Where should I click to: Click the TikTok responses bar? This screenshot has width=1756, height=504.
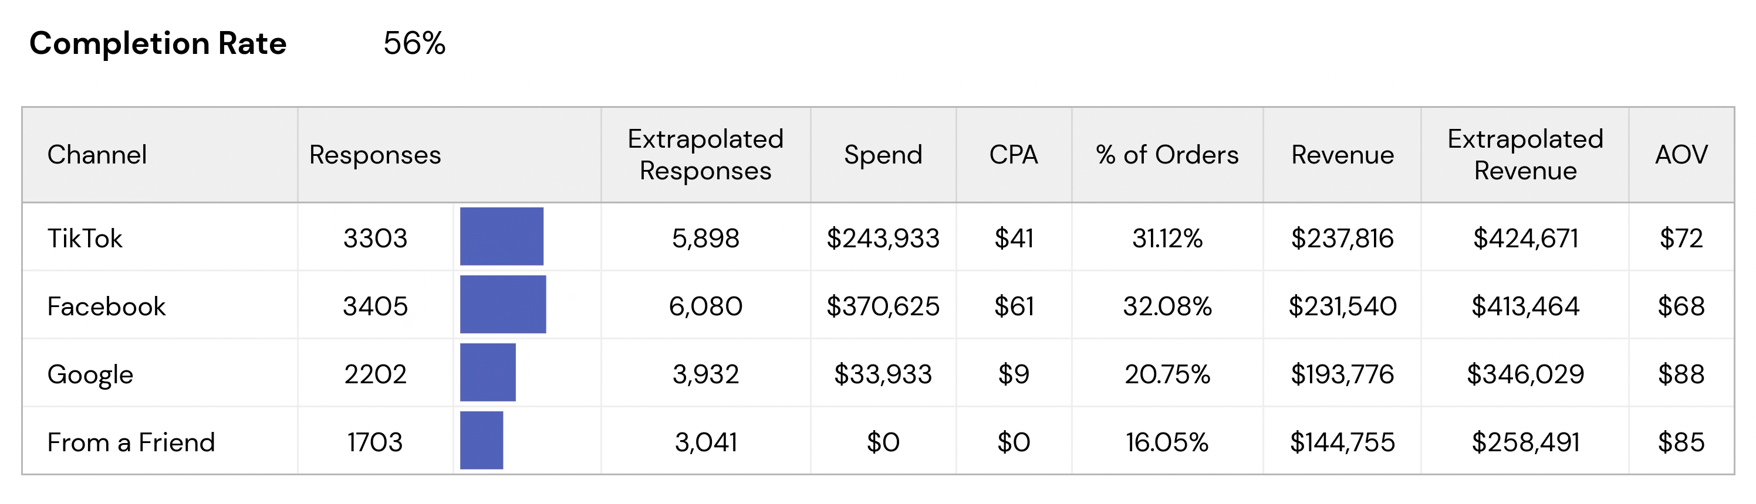501,236
